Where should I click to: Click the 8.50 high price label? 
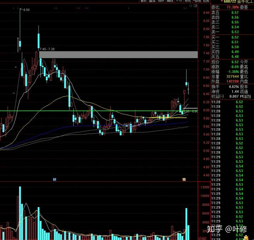[x=26, y=10]
